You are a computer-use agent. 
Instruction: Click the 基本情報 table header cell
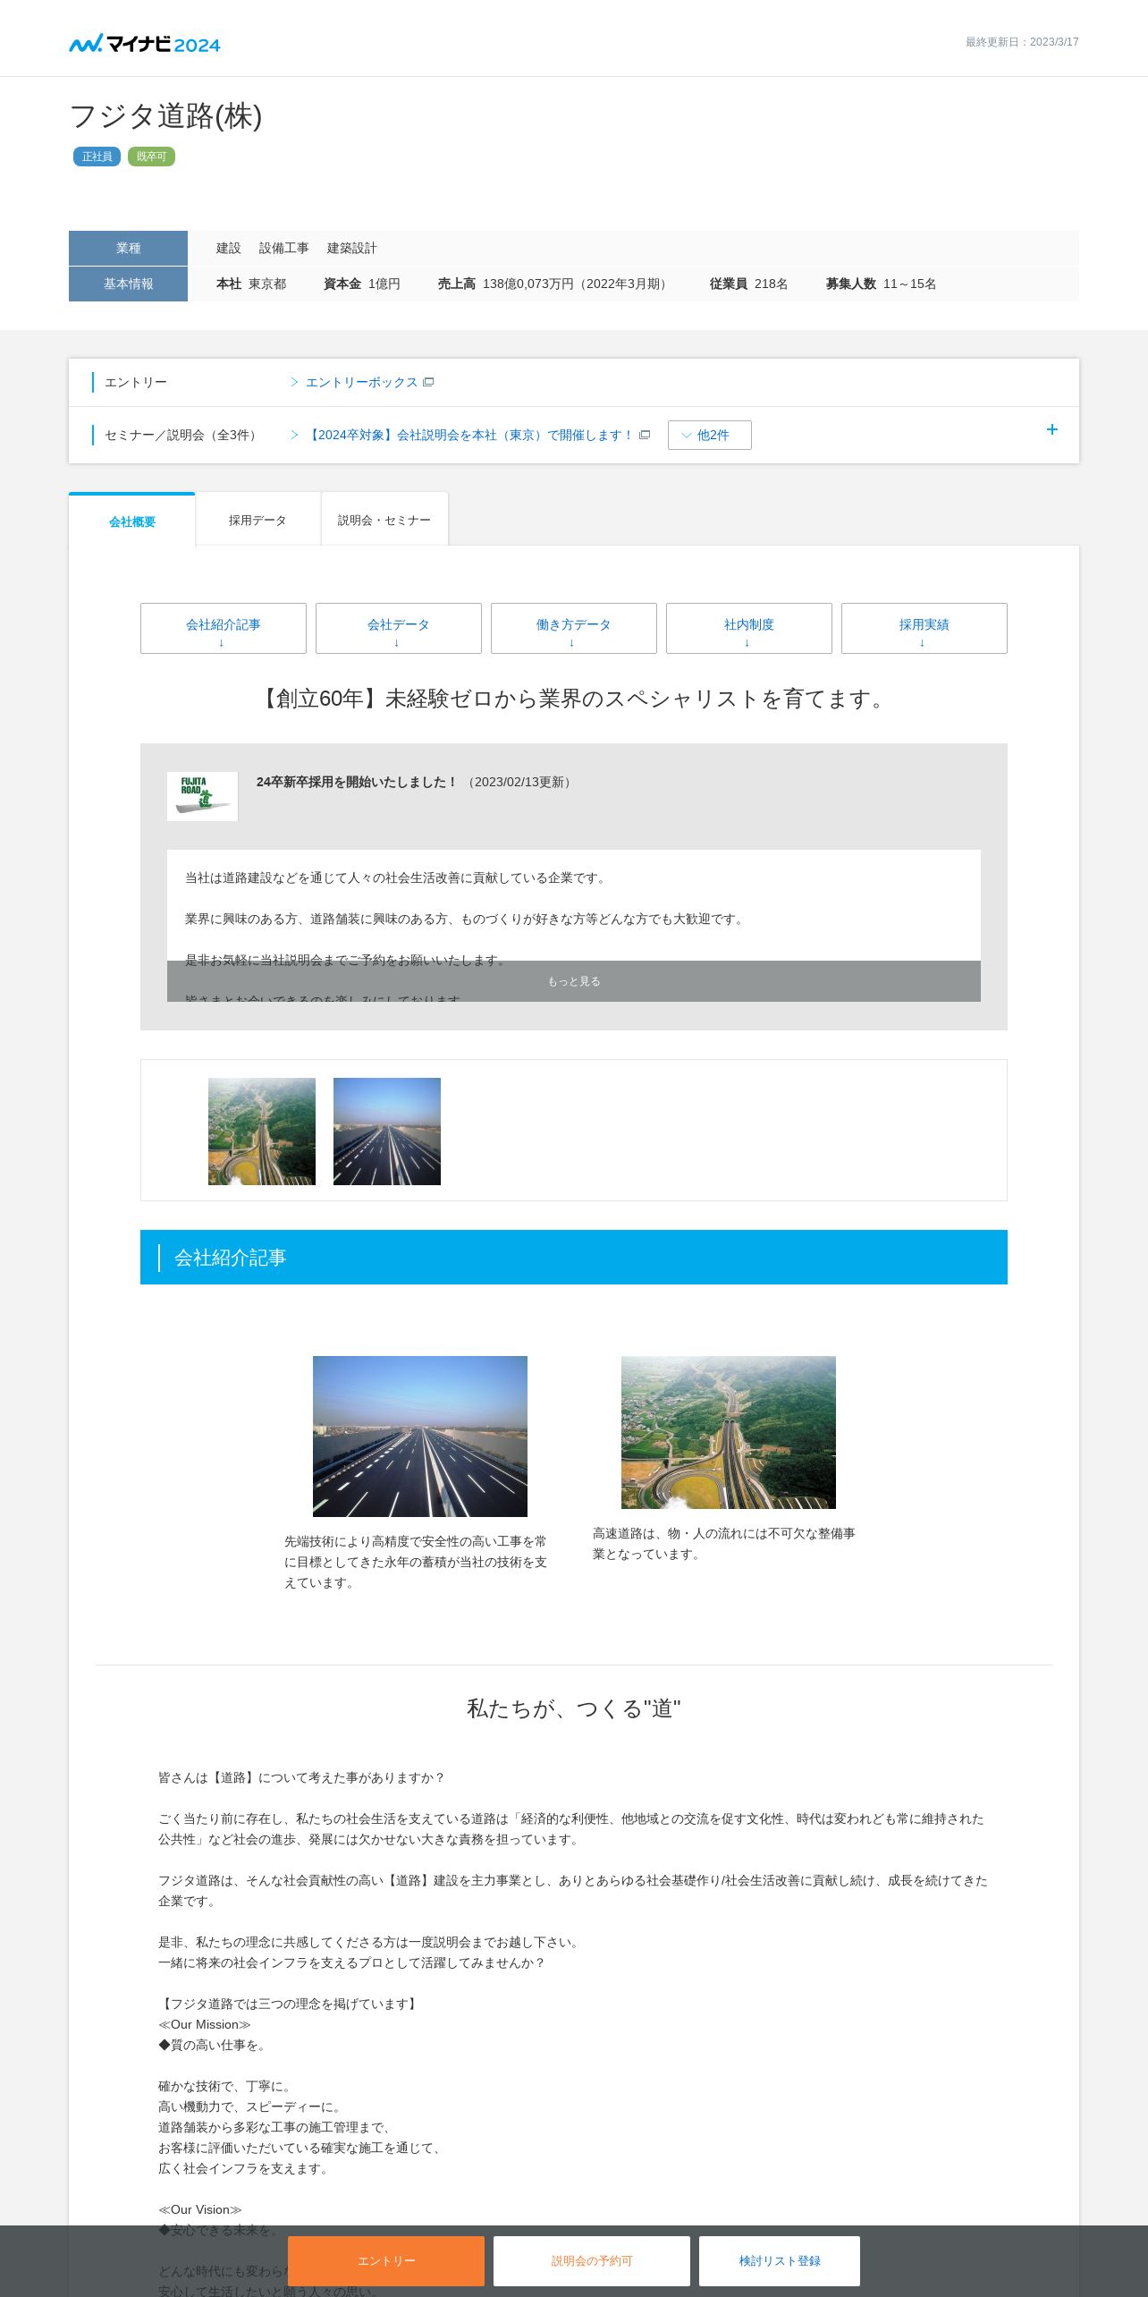point(128,284)
